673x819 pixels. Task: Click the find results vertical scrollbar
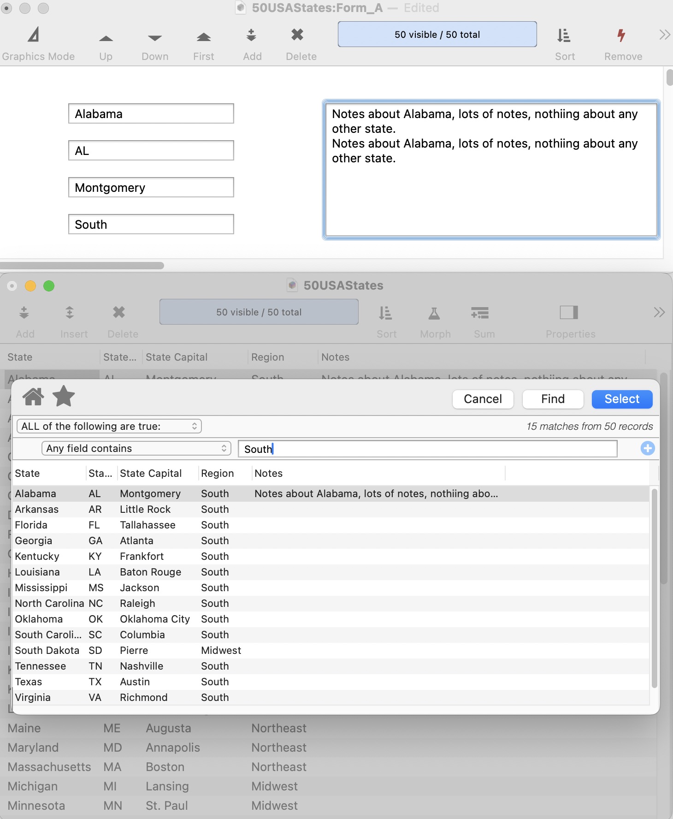[654, 588]
